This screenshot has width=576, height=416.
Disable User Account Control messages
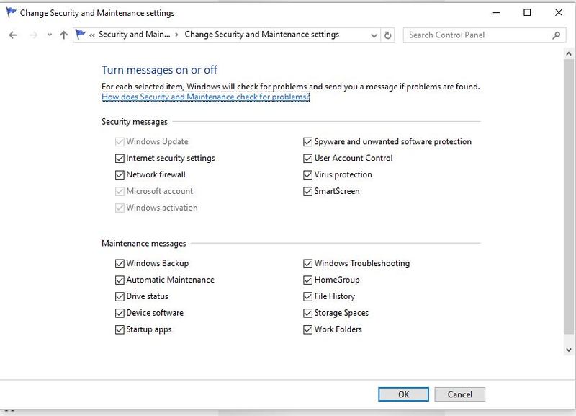tap(307, 158)
